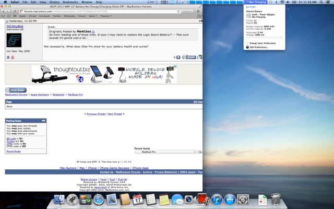Open the Mail stamp icon in Dock

pos(112,200)
